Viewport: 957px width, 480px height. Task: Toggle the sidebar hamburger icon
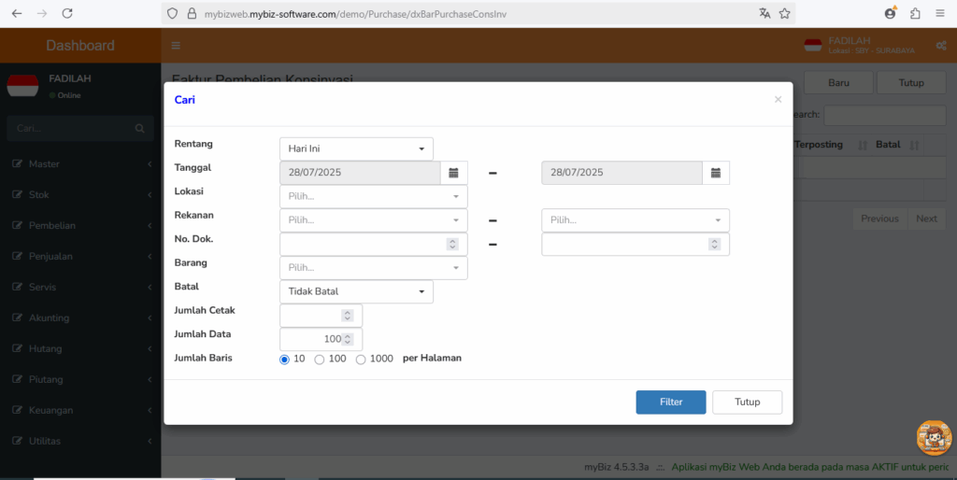click(x=176, y=45)
